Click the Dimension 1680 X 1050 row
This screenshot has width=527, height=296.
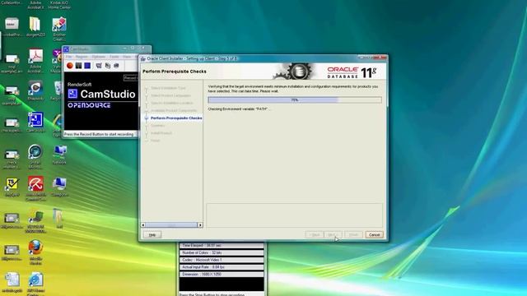tap(222, 275)
